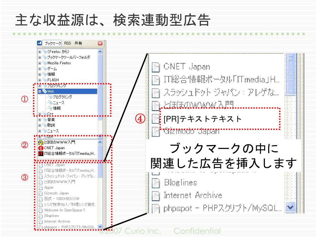Screen dimensions: 316x237
Task: Click tag icon next to 歌詞
Action: pyautogui.click(x=45, y=125)
